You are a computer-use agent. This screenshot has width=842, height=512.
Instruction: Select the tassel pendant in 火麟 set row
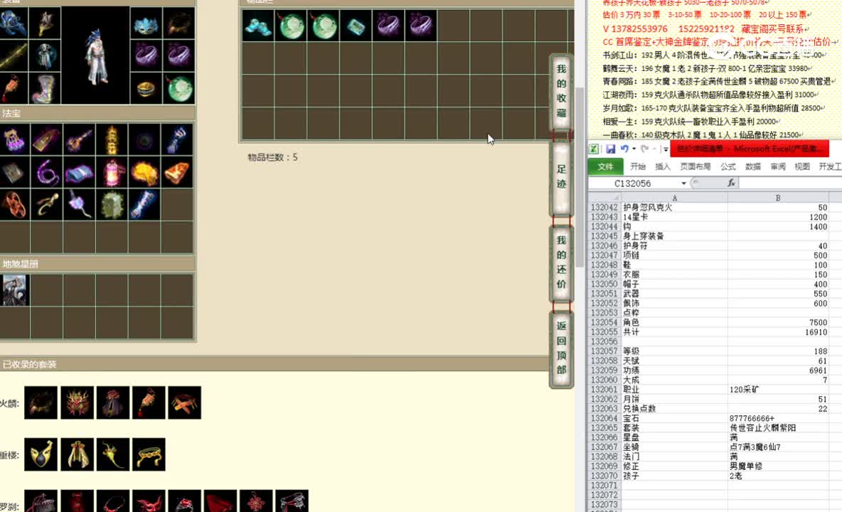149,402
